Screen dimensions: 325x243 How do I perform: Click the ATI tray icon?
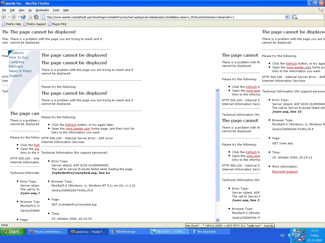(x=299, y=240)
